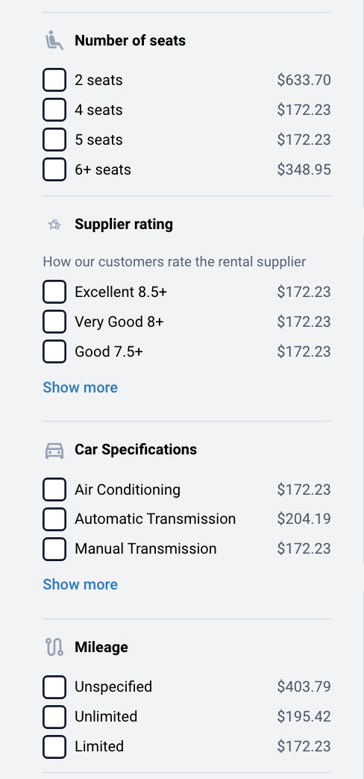Click the route icon next to Mileage
The image size is (364, 779).
[54, 647]
